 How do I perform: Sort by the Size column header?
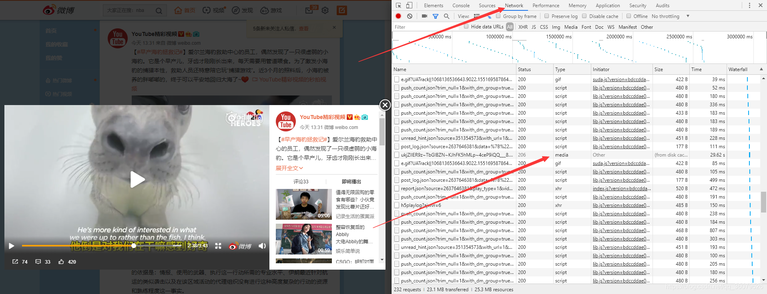pyautogui.click(x=671, y=69)
